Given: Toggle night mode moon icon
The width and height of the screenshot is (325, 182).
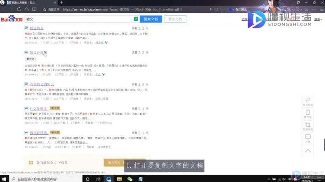Looking at the screenshot, I should (306, 9).
